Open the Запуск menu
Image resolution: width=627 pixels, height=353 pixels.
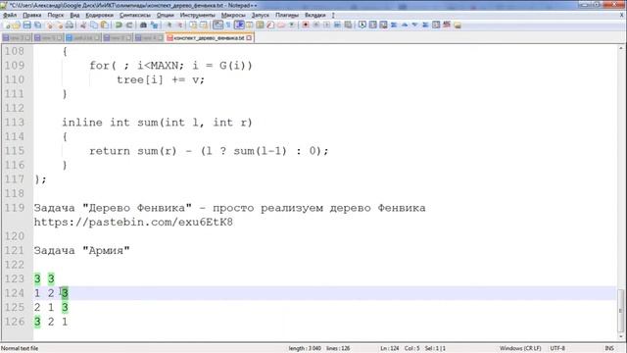pos(261,15)
